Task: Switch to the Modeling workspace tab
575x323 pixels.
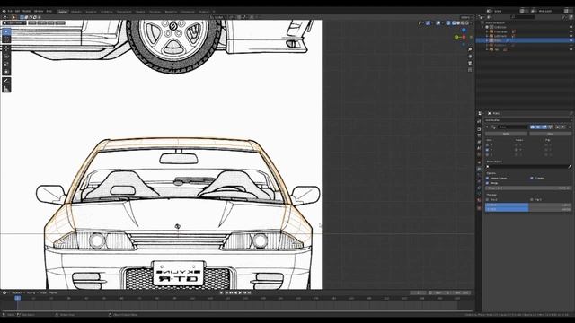Action: 76,12
